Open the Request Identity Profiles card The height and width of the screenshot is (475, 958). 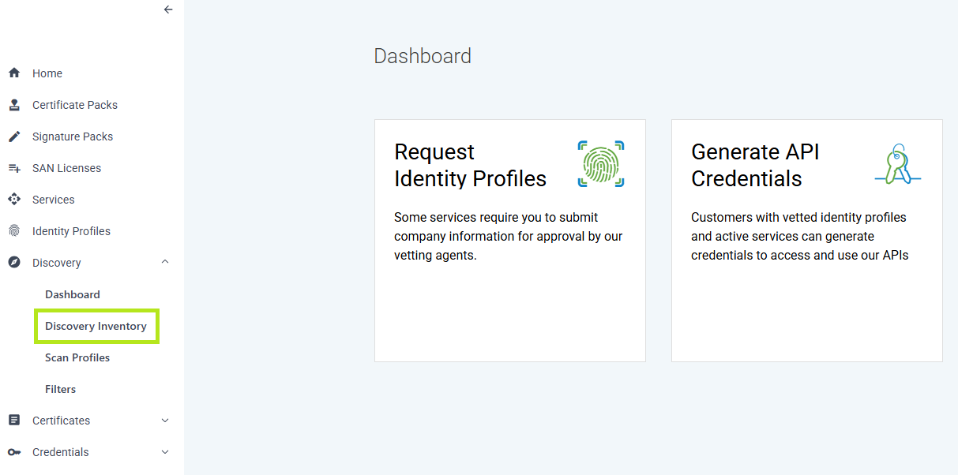pyautogui.click(x=510, y=241)
